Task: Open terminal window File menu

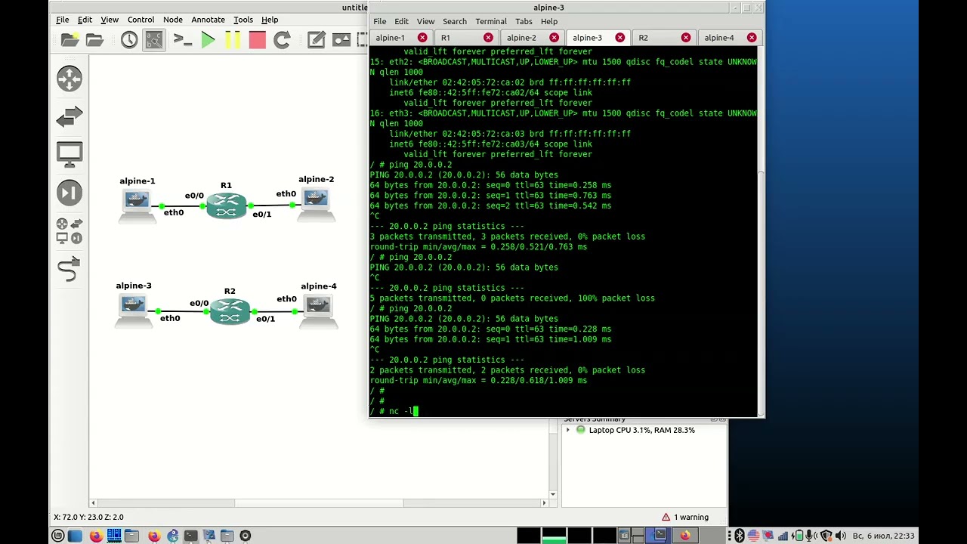Action: point(380,21)
